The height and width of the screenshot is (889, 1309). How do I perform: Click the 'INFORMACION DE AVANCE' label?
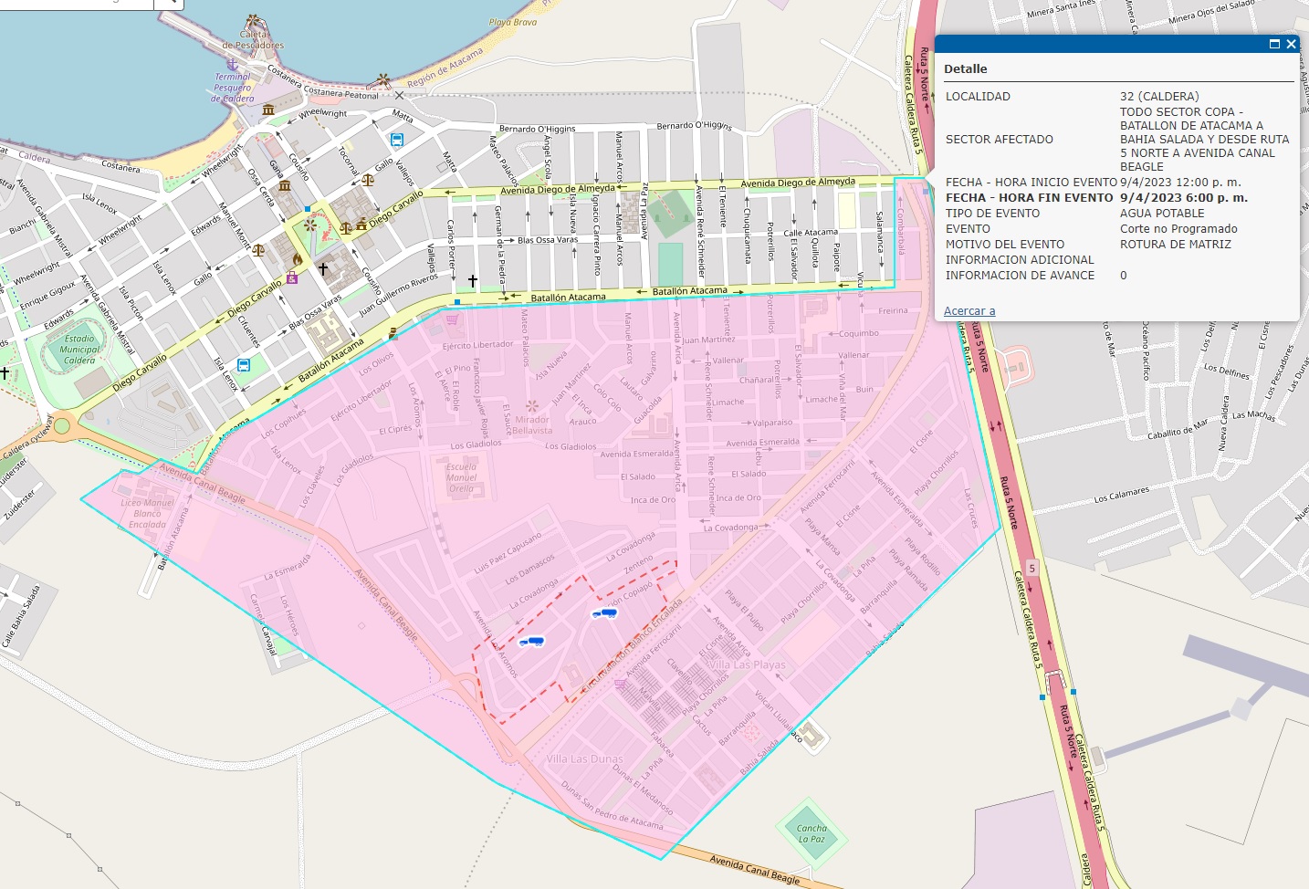click(x=1020, y=276)
